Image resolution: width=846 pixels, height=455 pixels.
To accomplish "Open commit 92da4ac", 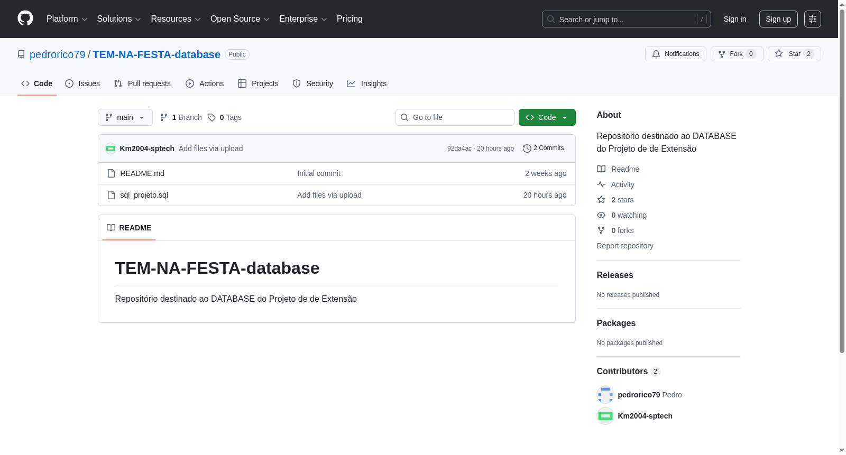I will tap(459, 148).
